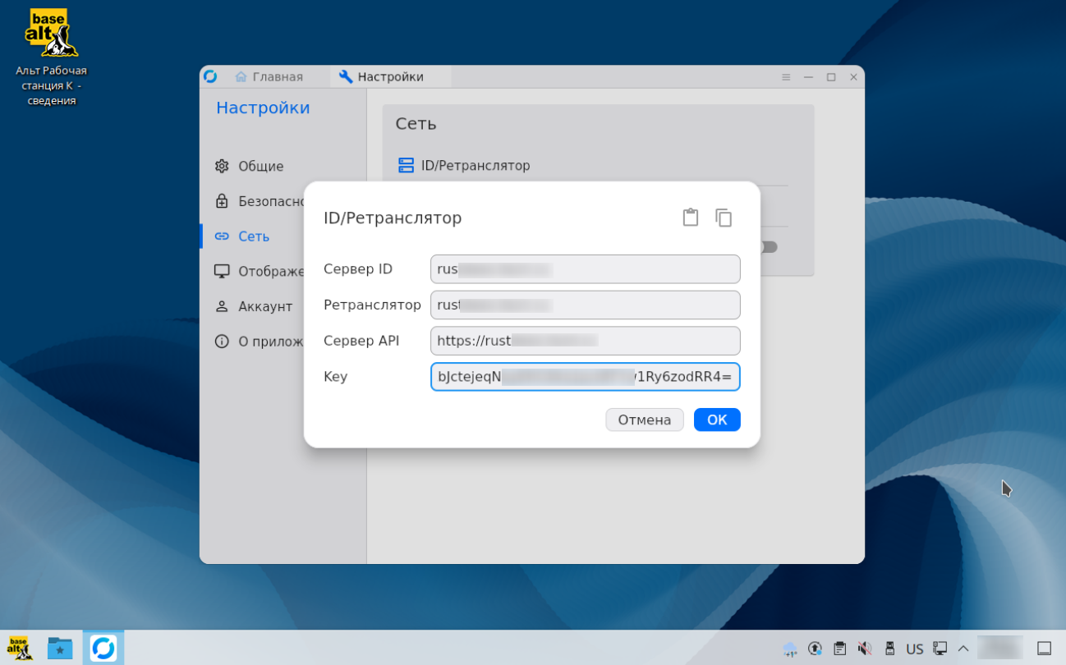Dismiss the dialog with Отмена
Image resolution: width=1066 pixels, height=665 pixels.
click(644, 420)
